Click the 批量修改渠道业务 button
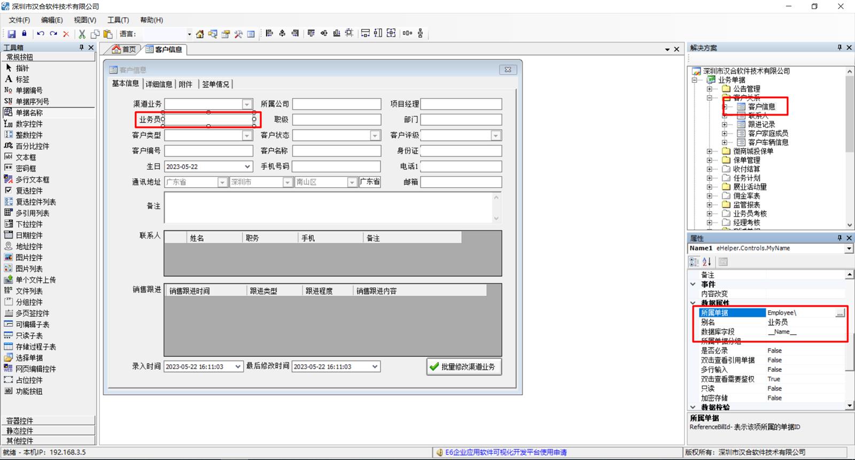This screenshot has height=460, width=855. coord(464,366)
